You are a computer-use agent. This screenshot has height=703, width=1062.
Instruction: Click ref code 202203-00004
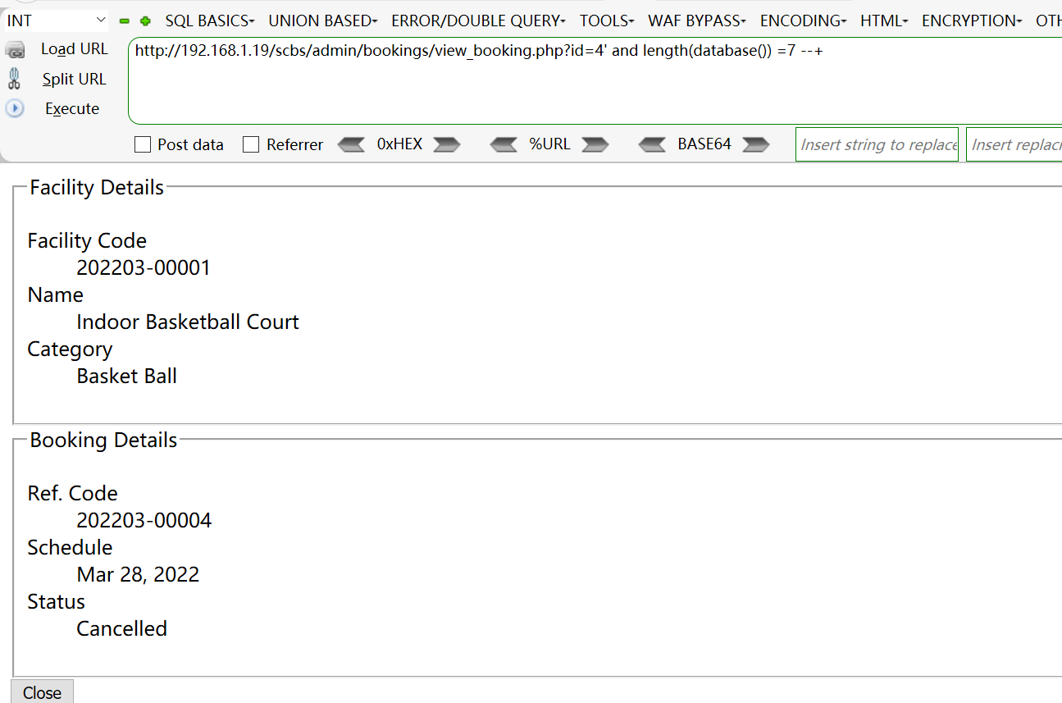(x=144, y=521)
